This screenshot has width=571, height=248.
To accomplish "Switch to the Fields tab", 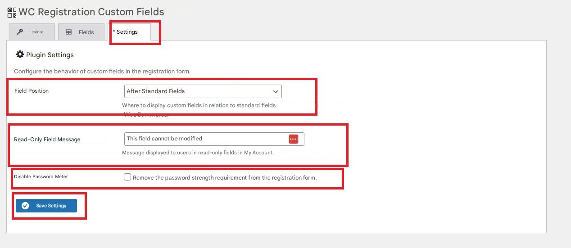I will click(x=81, y=32).
